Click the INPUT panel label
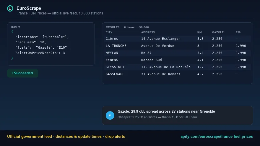 tap(16, 27)
